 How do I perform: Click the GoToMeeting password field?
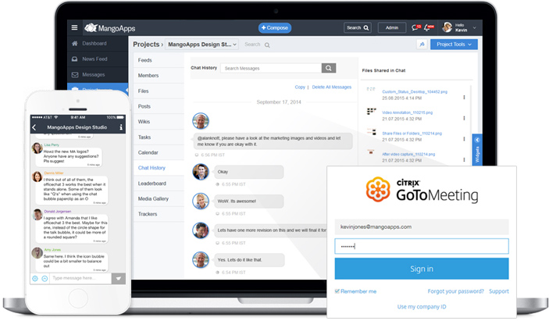[422, 247]
